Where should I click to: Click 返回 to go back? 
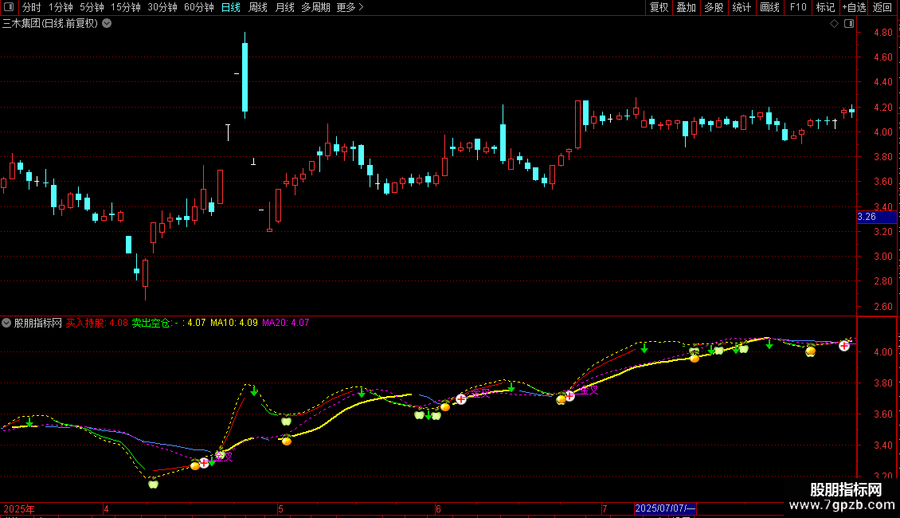(x=882, y=7)
